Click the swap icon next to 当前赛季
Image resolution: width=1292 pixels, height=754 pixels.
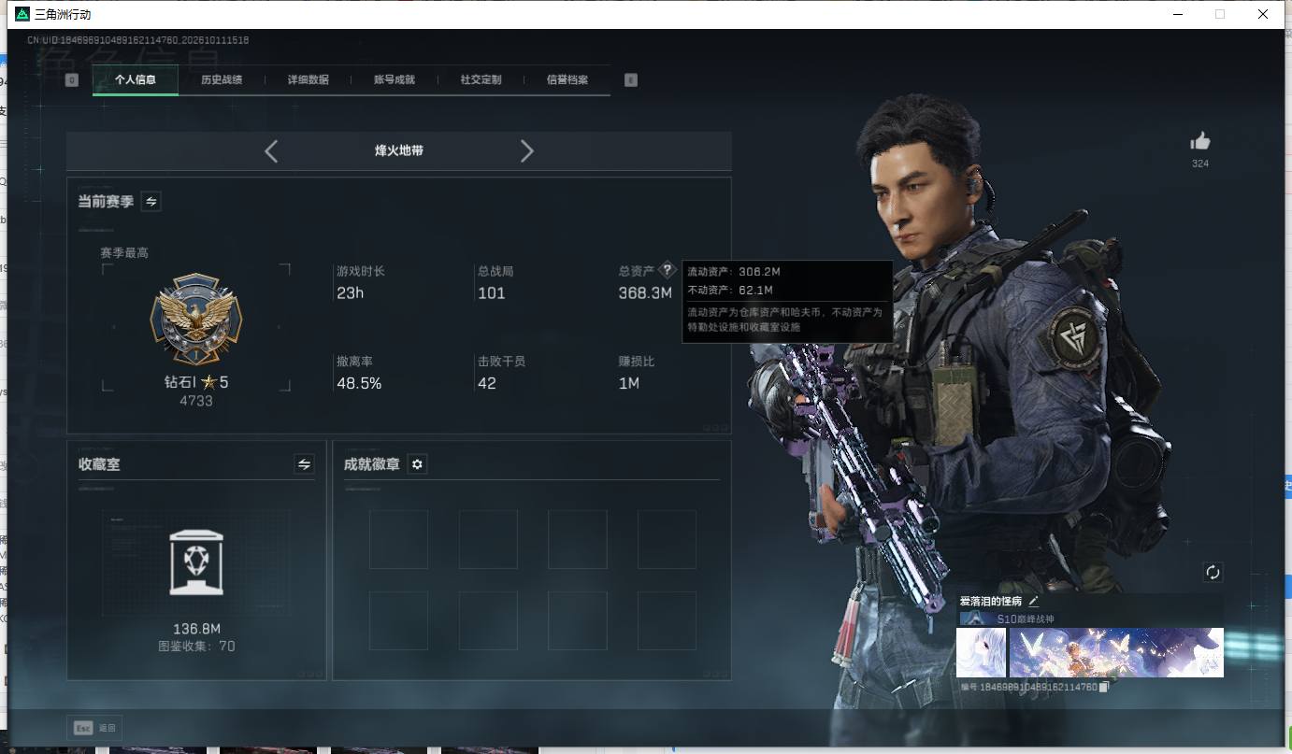[x=151, y=201]
